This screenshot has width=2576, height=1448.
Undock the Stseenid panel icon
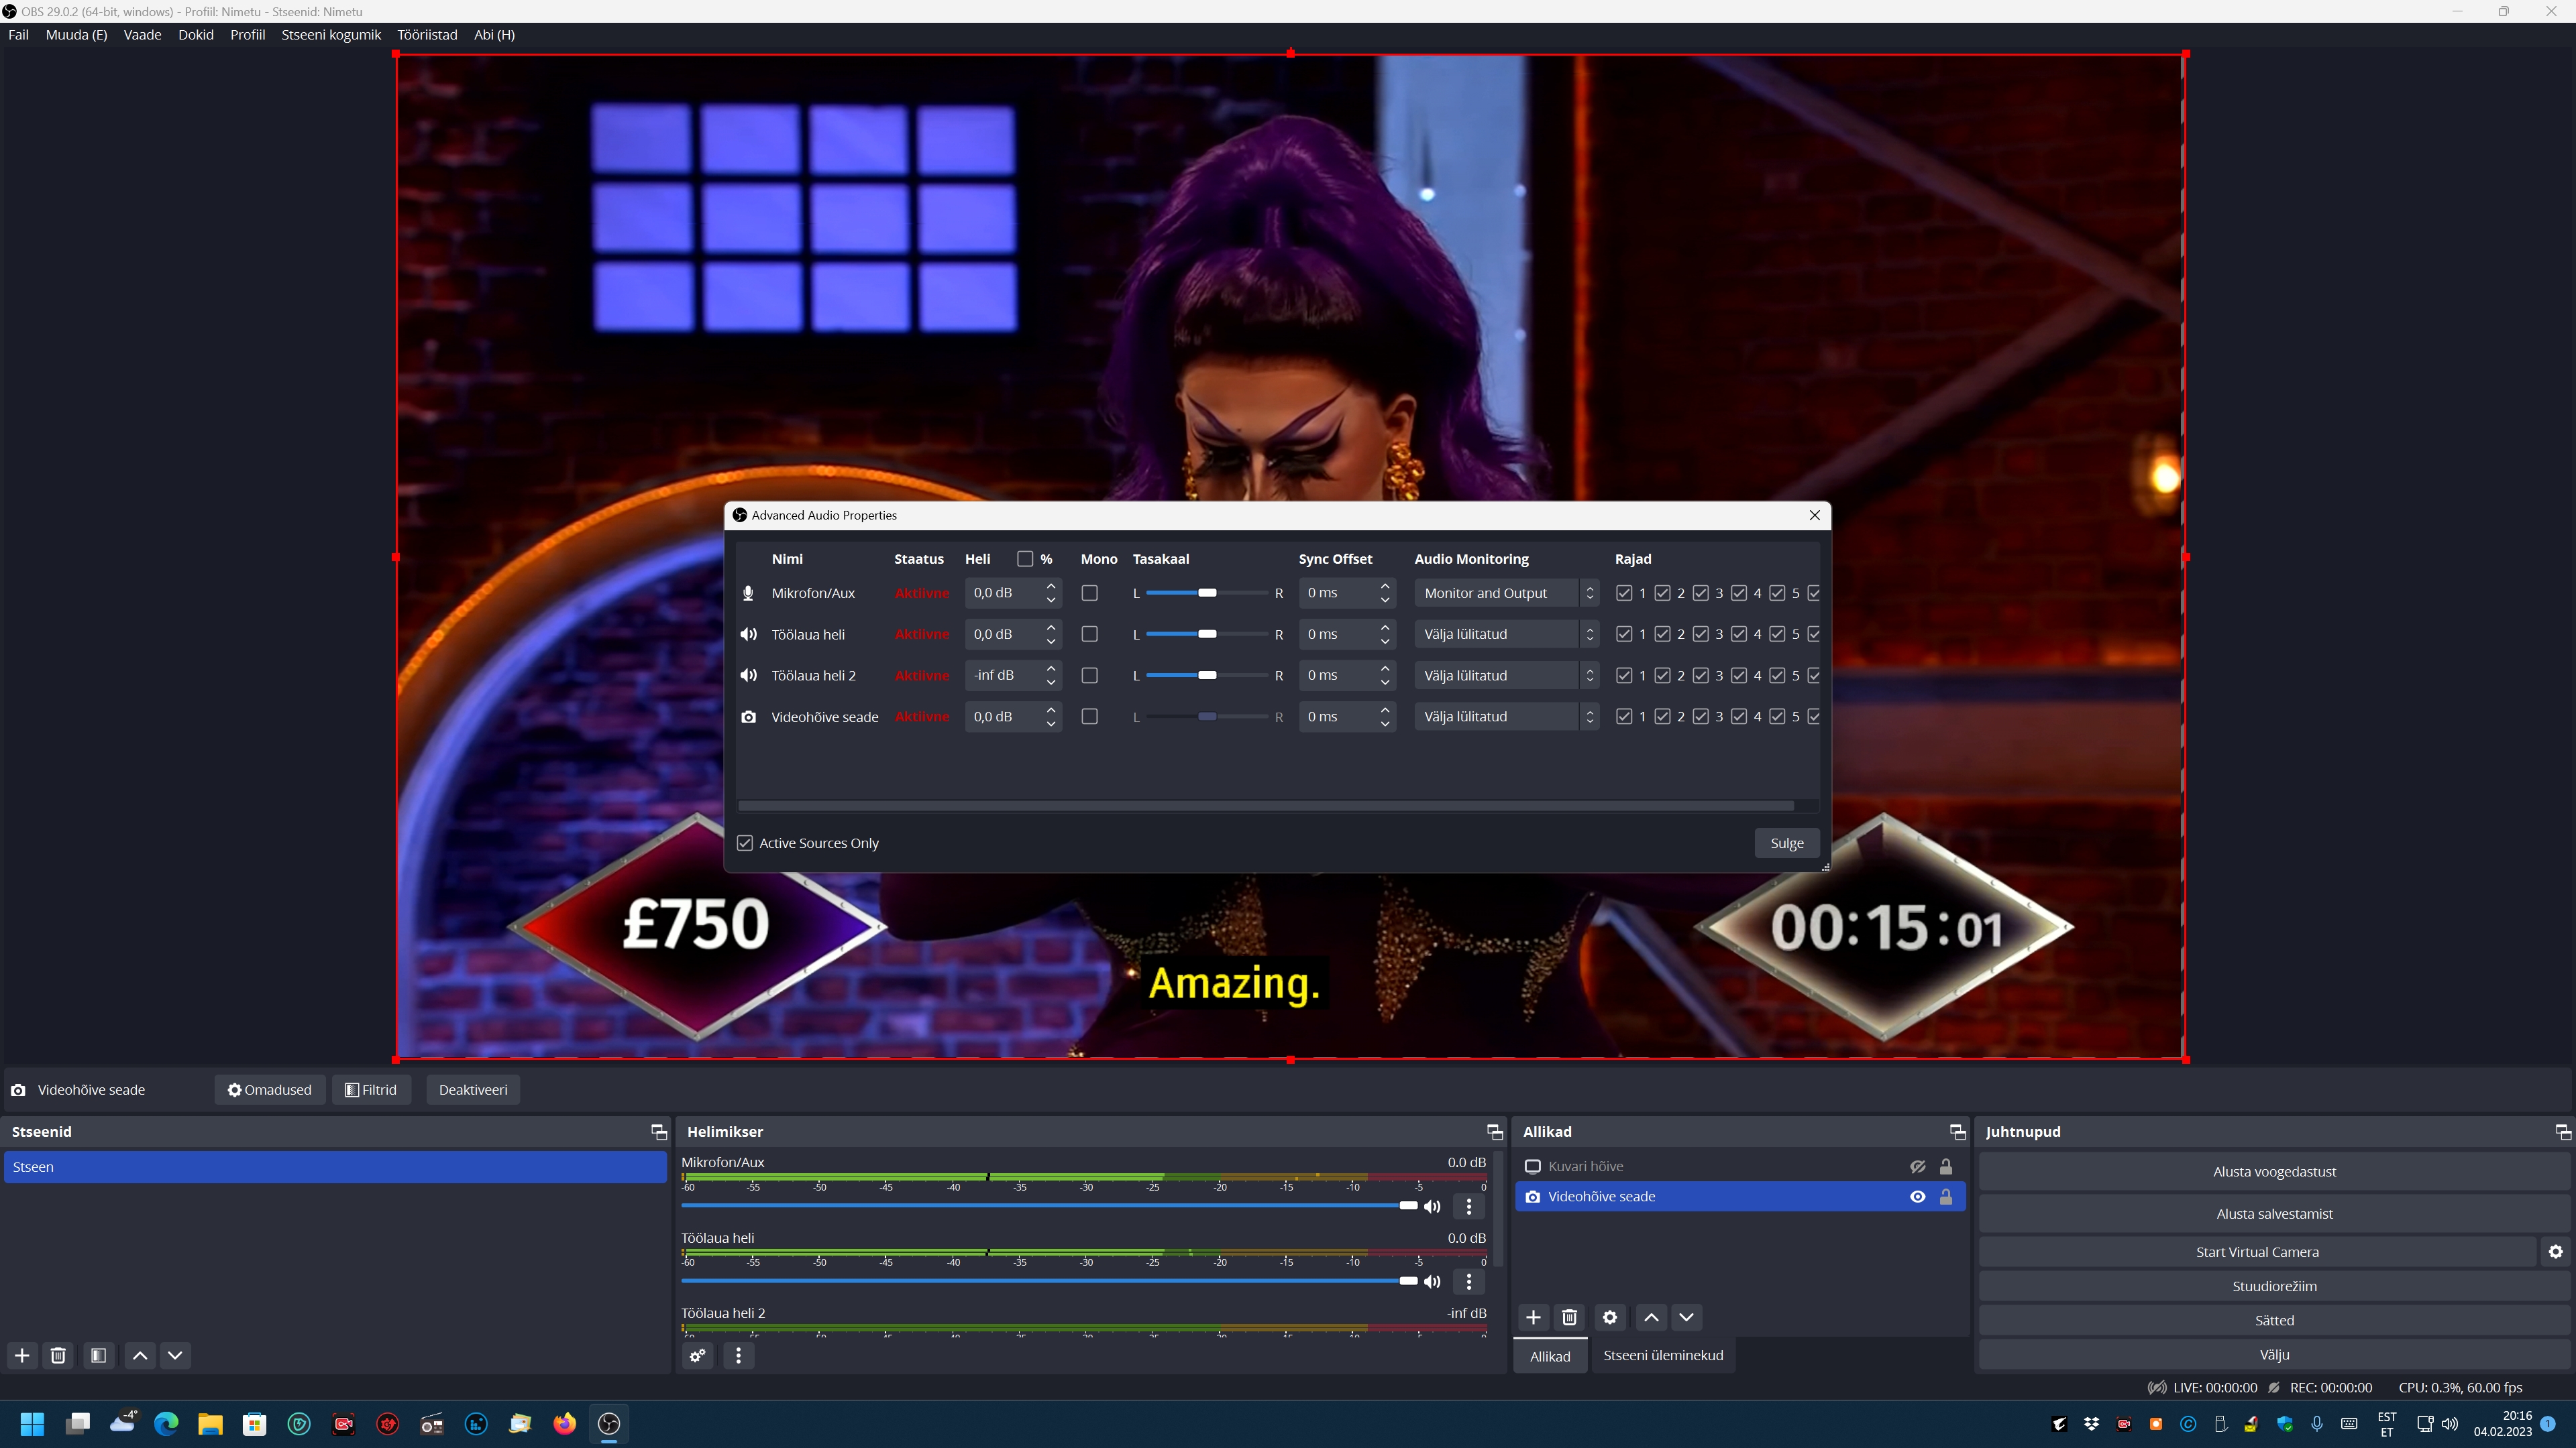(x=658, y=1131)
